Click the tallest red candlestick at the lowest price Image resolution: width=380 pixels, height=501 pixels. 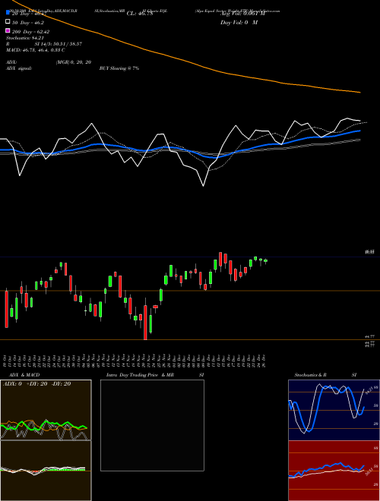pyautogui.click(x=145, y=323)
